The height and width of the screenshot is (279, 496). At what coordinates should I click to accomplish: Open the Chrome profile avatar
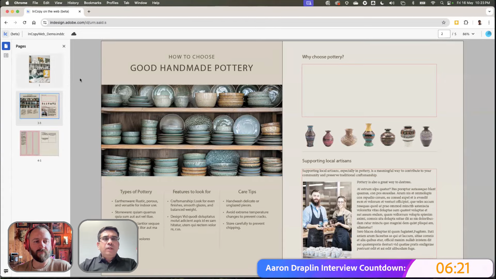pyautogui.click(x=480, y=22)
